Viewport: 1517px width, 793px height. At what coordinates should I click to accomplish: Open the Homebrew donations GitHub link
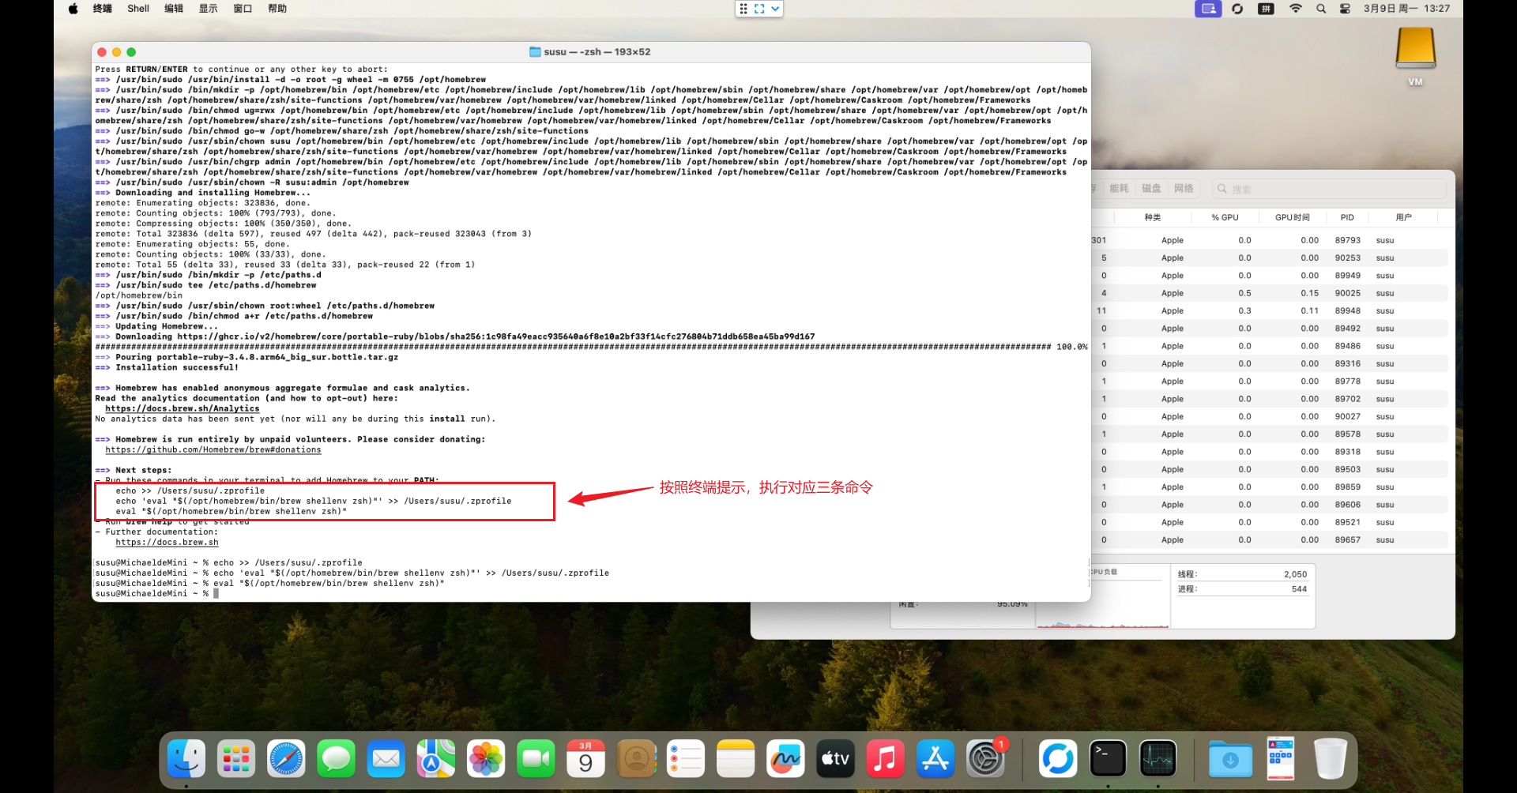[x=213, y=450]
